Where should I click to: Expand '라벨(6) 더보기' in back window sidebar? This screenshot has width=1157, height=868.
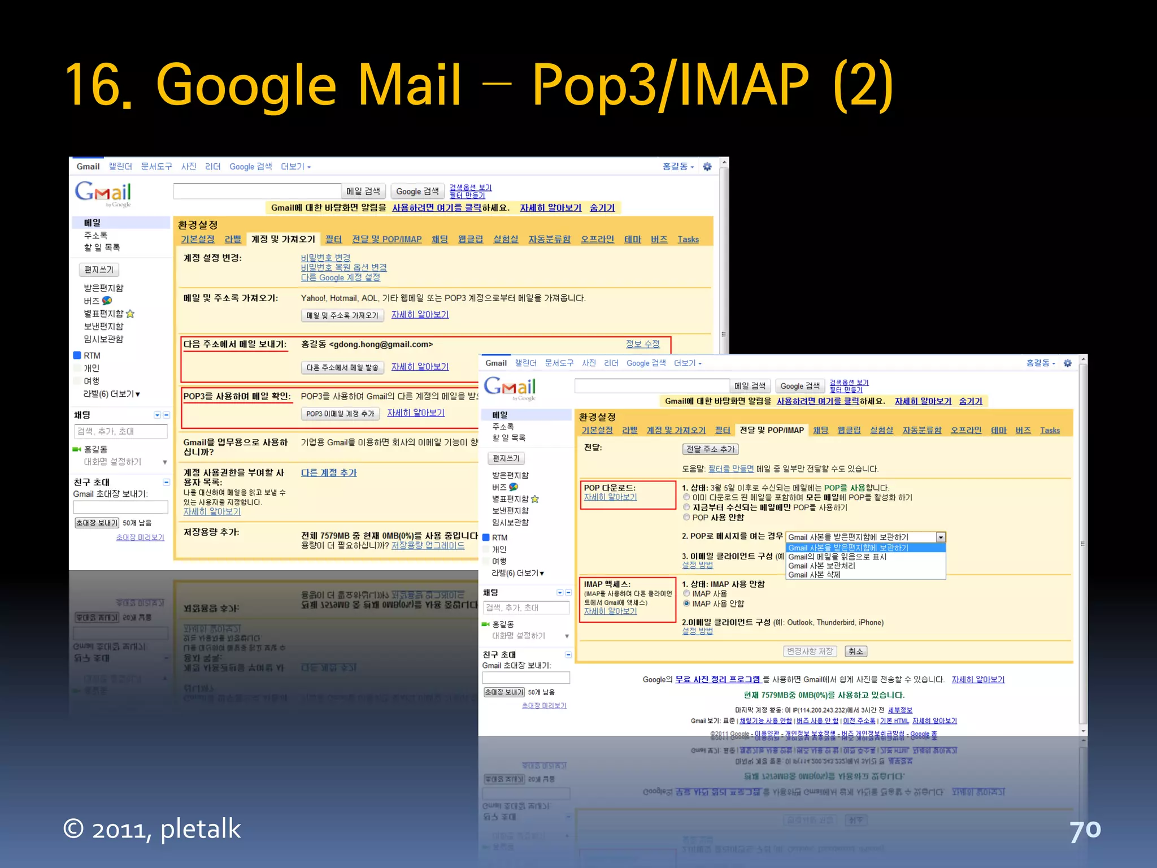coord(112,394)
